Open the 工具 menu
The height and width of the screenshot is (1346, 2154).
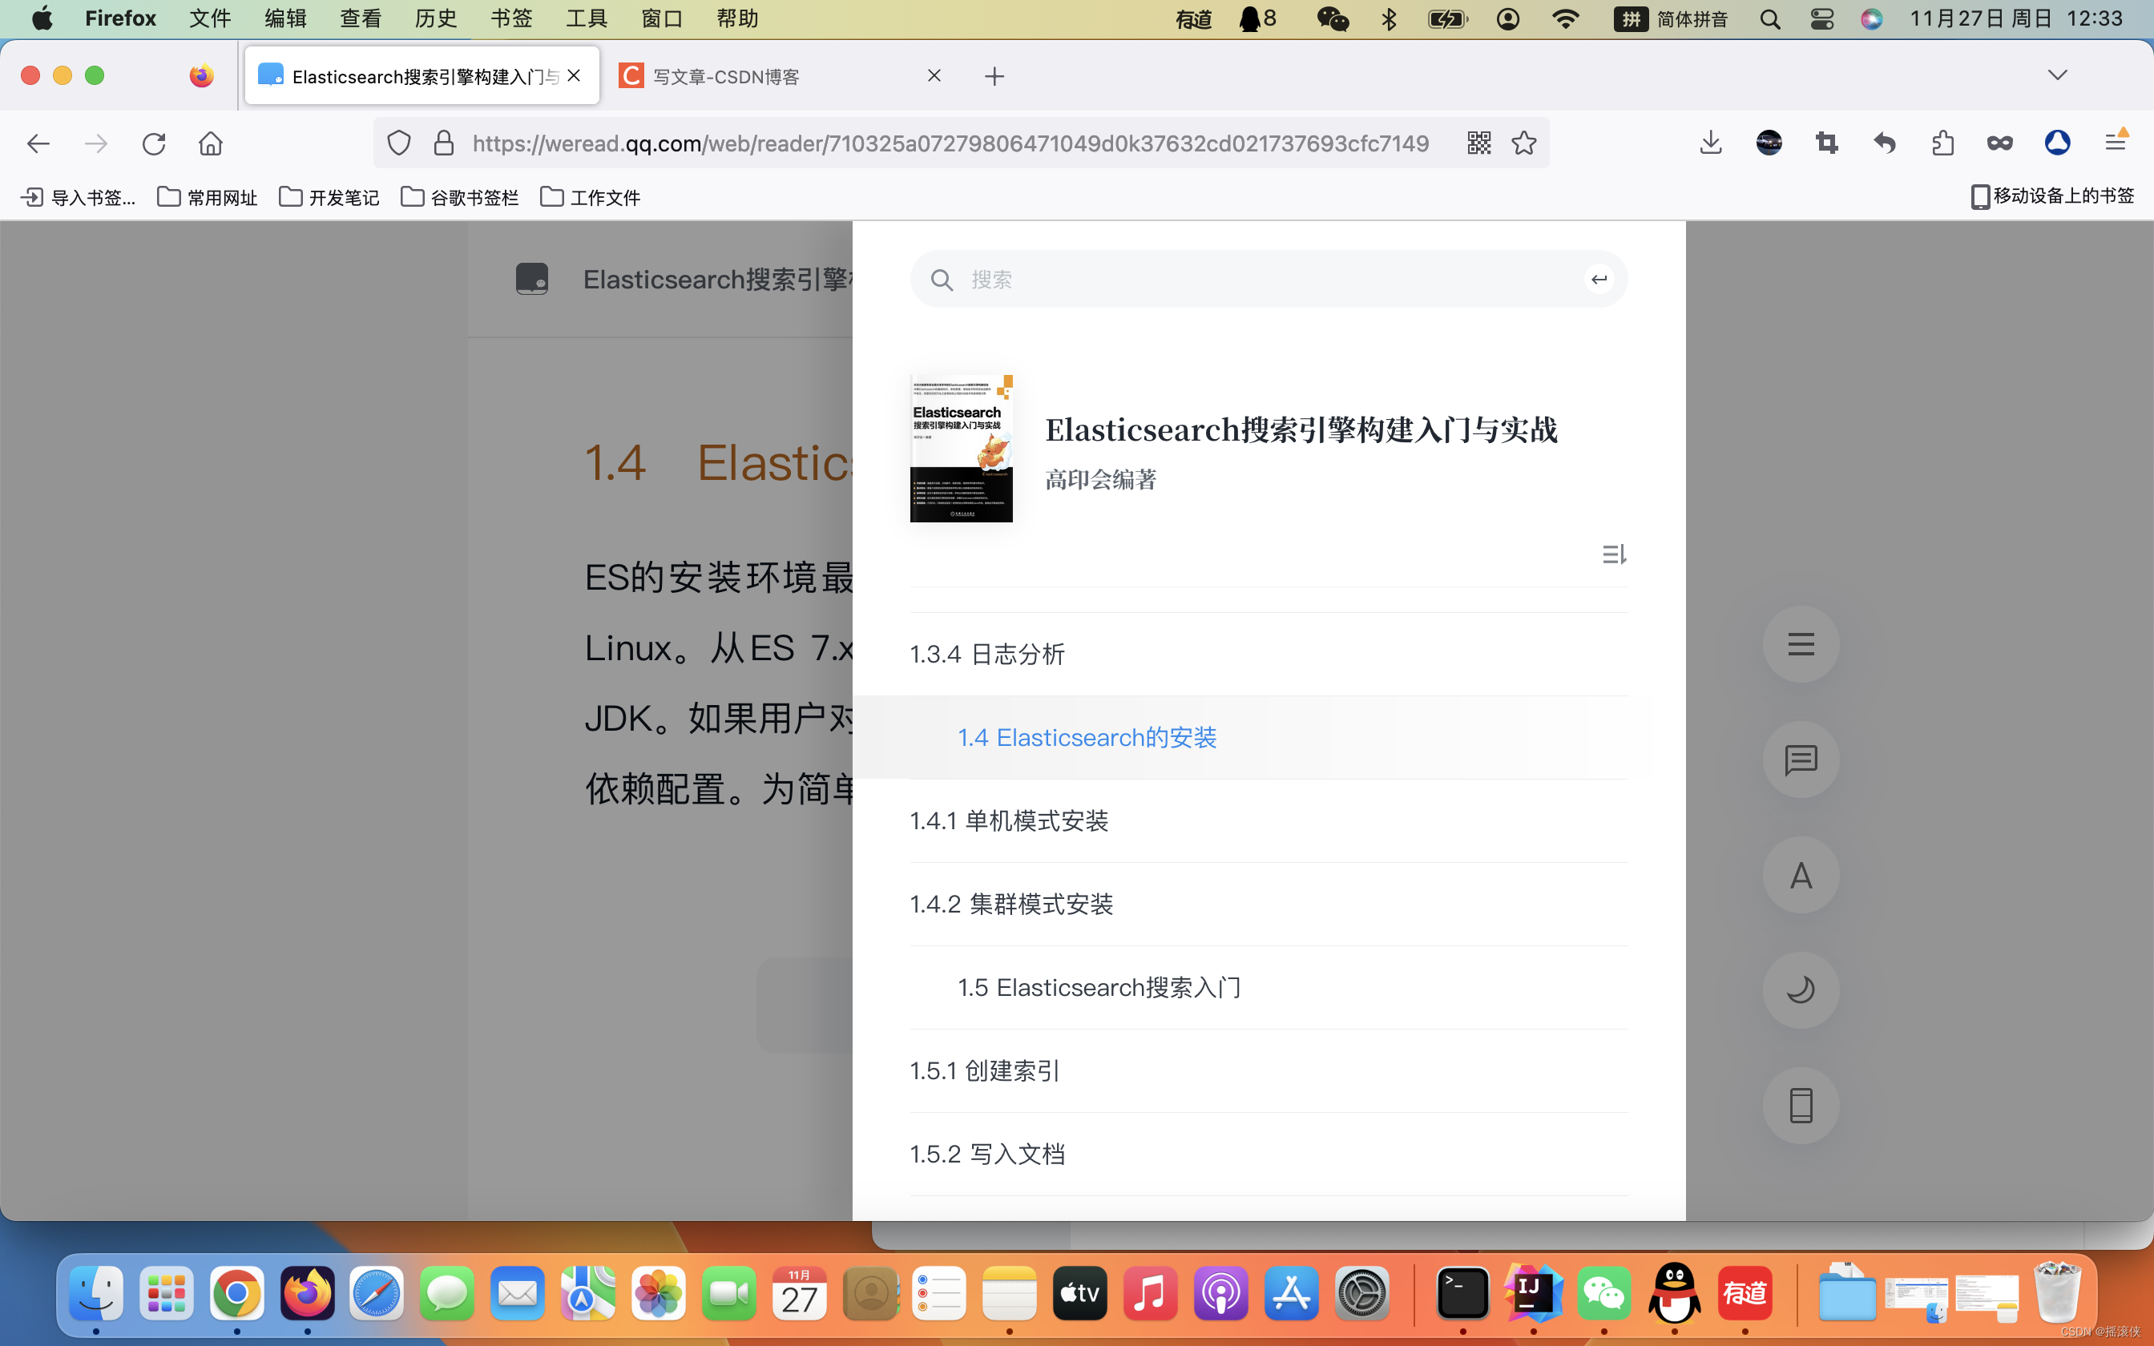pos(587,18)
